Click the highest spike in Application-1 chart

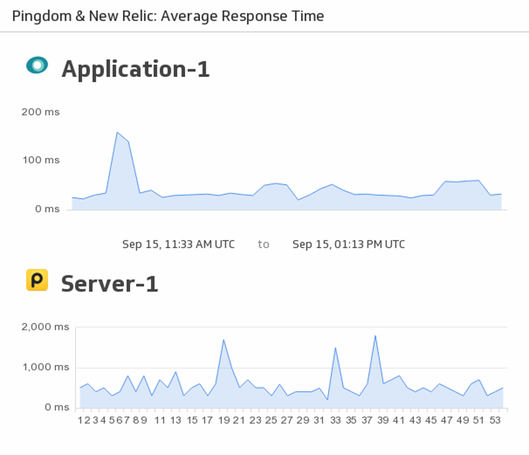coord(118,133)
